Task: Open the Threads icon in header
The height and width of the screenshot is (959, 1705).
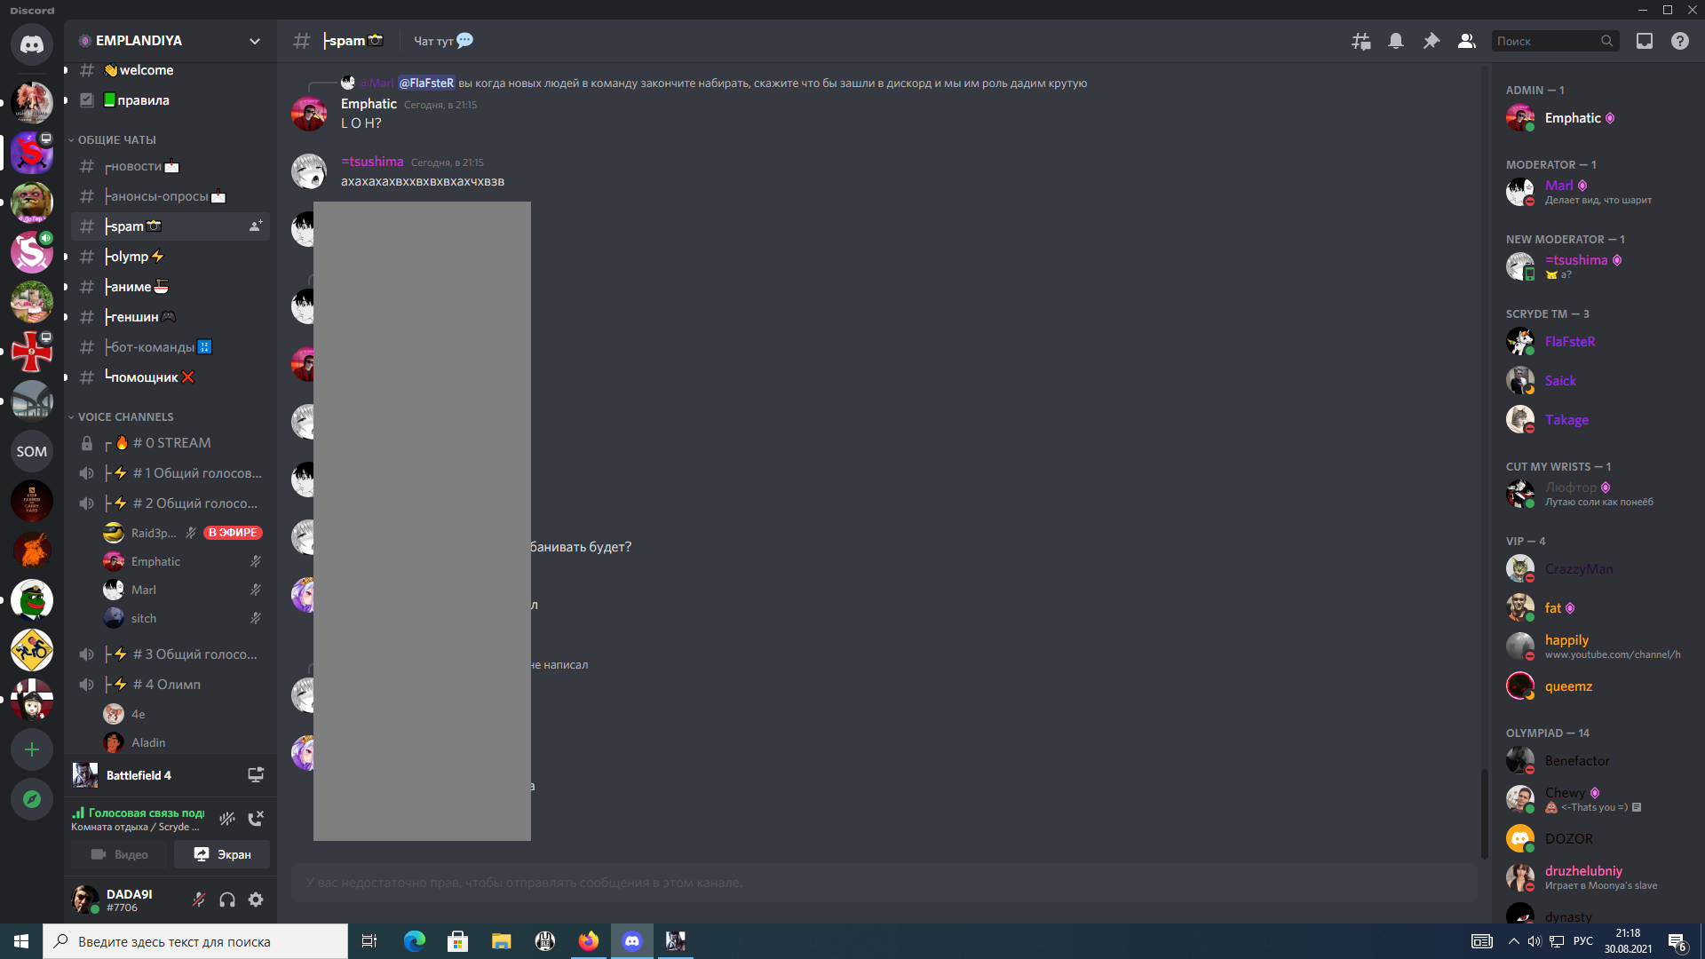Action: coord(1360,41)
